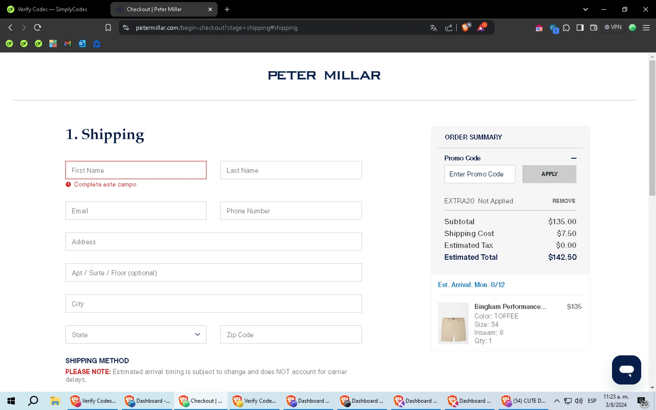The height and width of the screenshot is (410, 656).
Task: Click the Estimated Total $142.50 amount
Action: click(562, 257)
